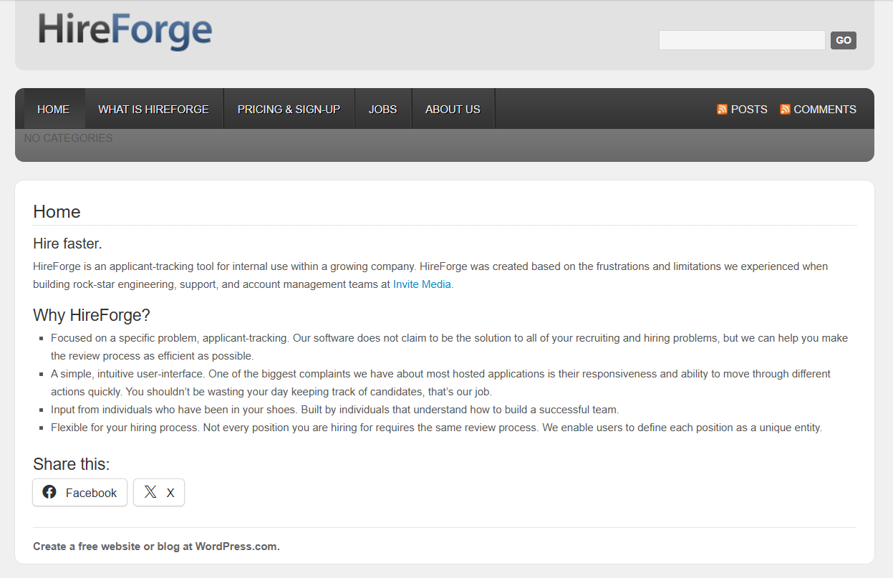Image resolution: width=893 pixels, height=578 pixels.
Task: Click the HireForge logo
Action: (x=125, y=32)
